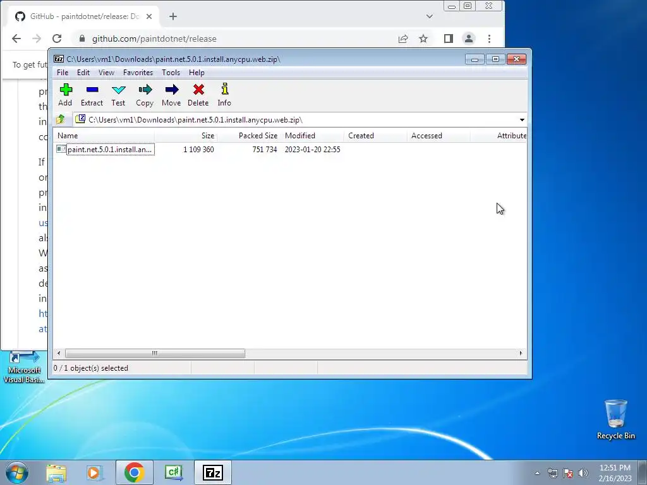Sort by the Name column header
This screenshot has width=647, height=485.
point(104,136)
